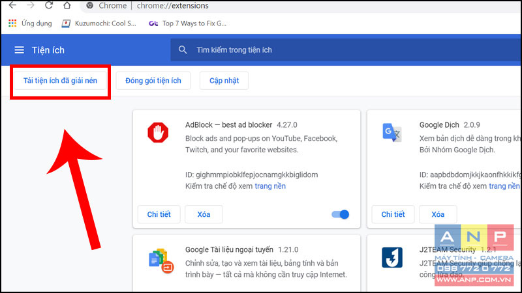Open Chi tiết for Google Dịch
522x293 pixels.
393,214
